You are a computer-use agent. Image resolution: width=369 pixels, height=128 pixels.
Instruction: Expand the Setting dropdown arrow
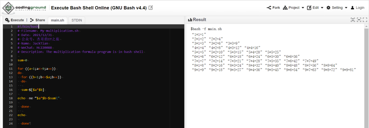[346, 8]
